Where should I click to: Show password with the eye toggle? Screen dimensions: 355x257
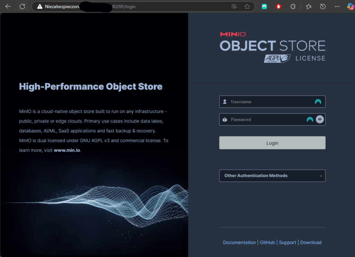[x=320, y=119]
